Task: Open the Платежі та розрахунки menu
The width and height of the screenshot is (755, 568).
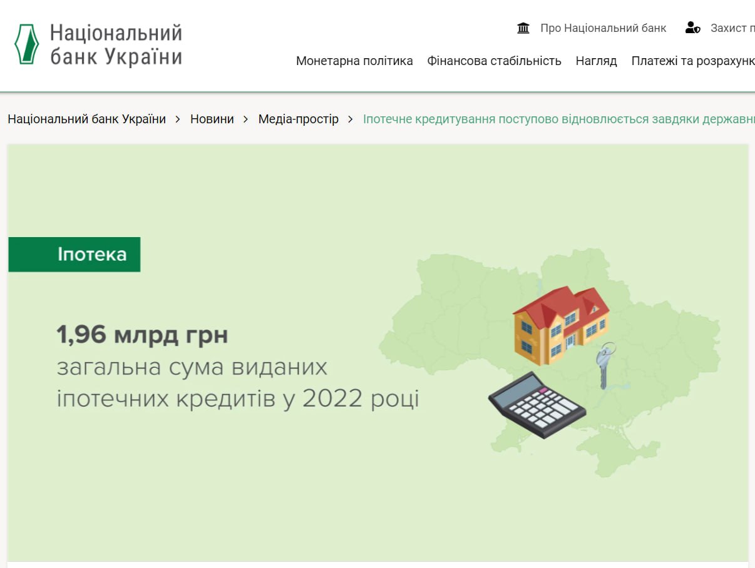Action: [x=692, y=61]
